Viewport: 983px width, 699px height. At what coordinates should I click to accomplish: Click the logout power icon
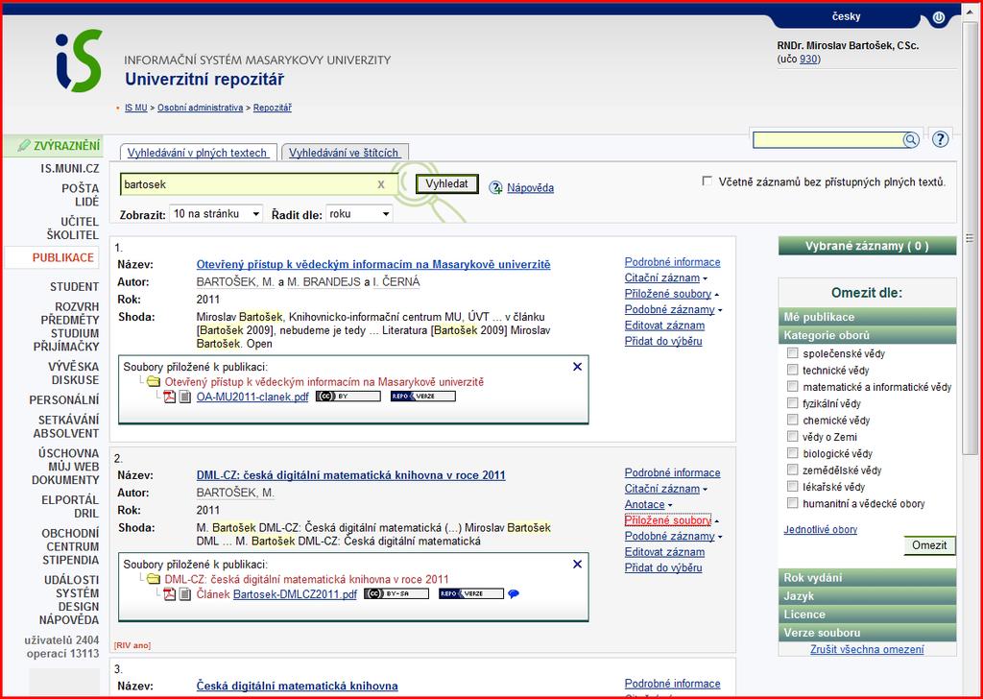(x=938, y=18)
